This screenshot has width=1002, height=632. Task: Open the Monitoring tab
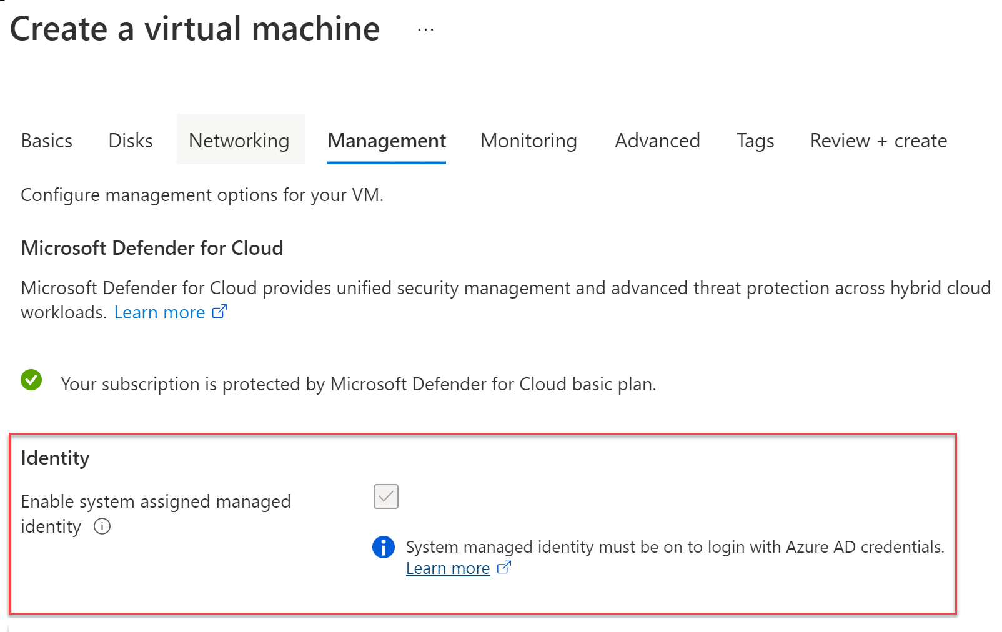528,141
